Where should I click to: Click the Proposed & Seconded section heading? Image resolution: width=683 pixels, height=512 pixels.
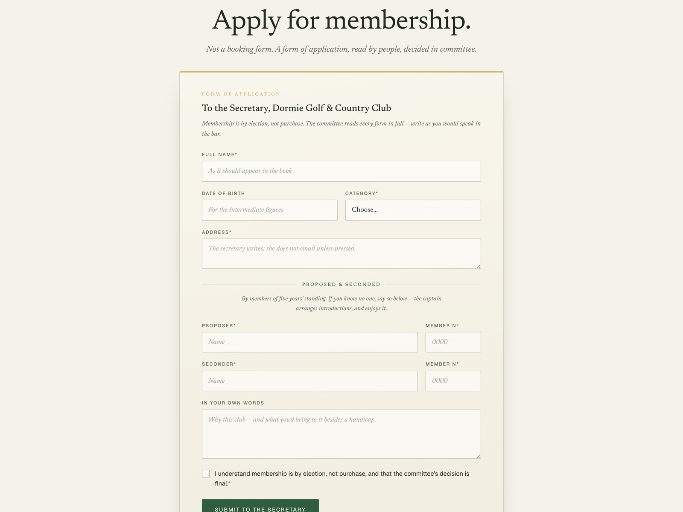click(341, 284)
